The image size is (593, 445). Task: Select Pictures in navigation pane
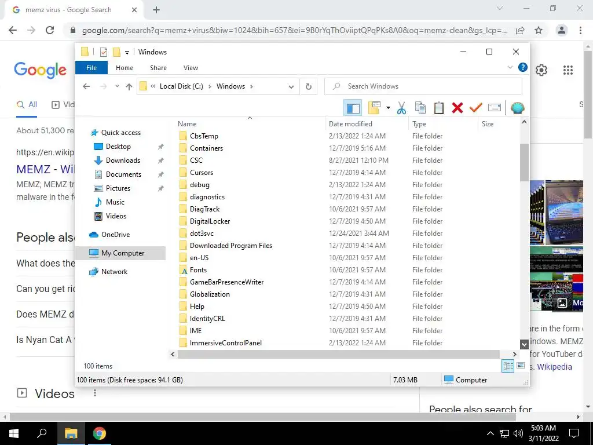click(x=118, y=188)
